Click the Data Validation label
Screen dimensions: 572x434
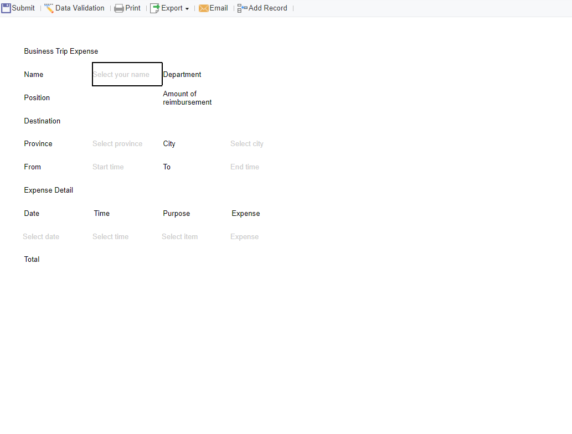tap(80, 8)
